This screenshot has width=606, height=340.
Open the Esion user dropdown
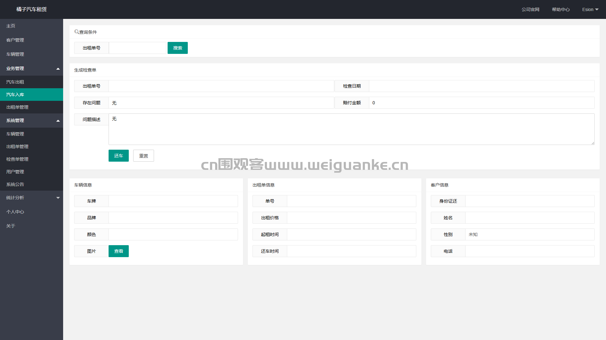[x=590, y=9]
